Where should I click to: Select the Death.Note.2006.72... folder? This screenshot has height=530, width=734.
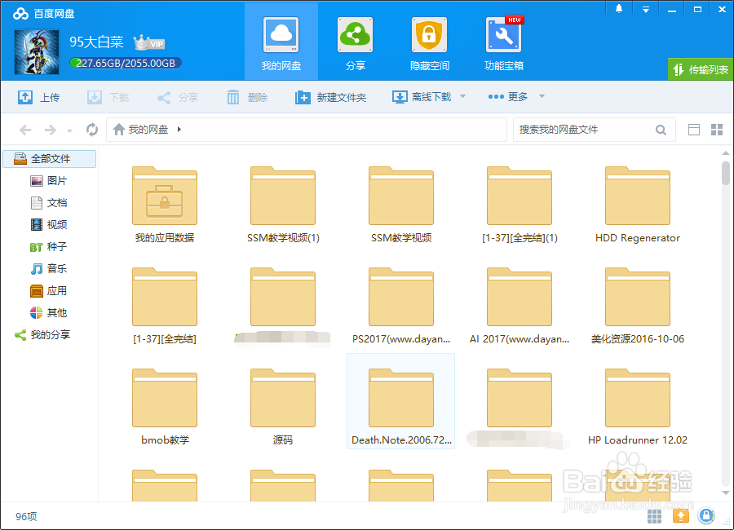point(401,402)
